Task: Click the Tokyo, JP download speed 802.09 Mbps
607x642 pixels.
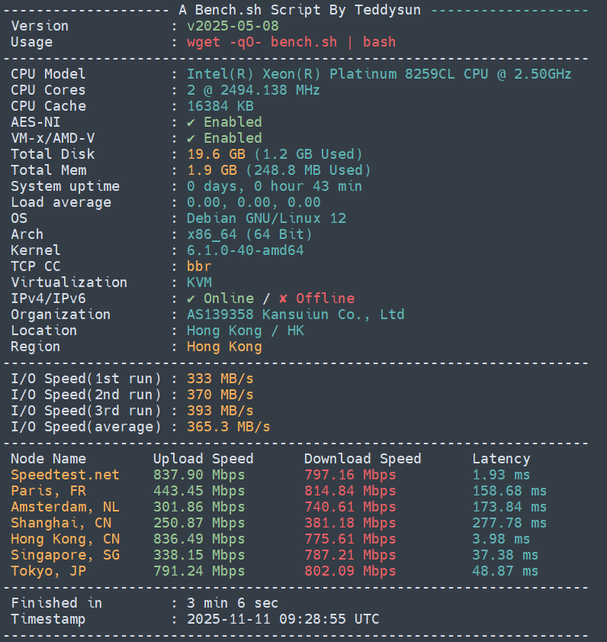Action: point(350,571)
